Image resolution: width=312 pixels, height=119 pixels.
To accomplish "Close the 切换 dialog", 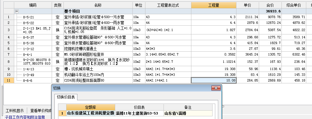I will 216,88.
